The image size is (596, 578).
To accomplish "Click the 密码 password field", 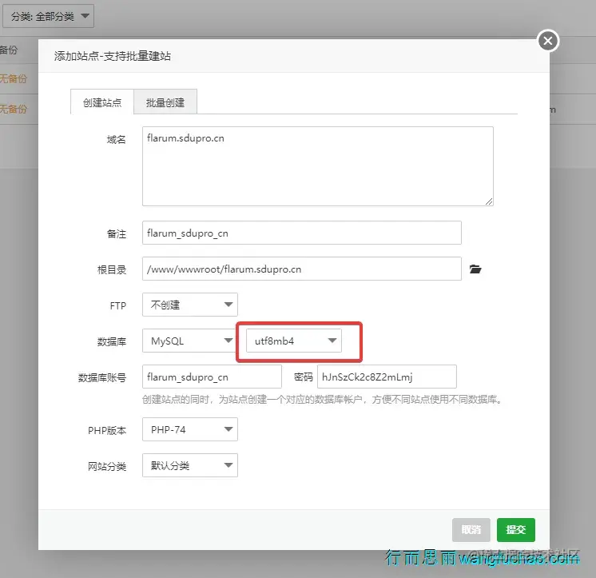I will point(387,377).
